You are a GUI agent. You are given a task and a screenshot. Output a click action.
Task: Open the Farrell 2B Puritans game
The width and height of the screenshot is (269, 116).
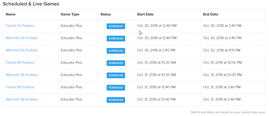click(x=20, y=63)
